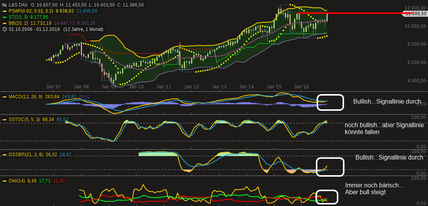The image size is (428, 206).
Task: Open the DMI(14) indicator label
Action: pos(17,181)
